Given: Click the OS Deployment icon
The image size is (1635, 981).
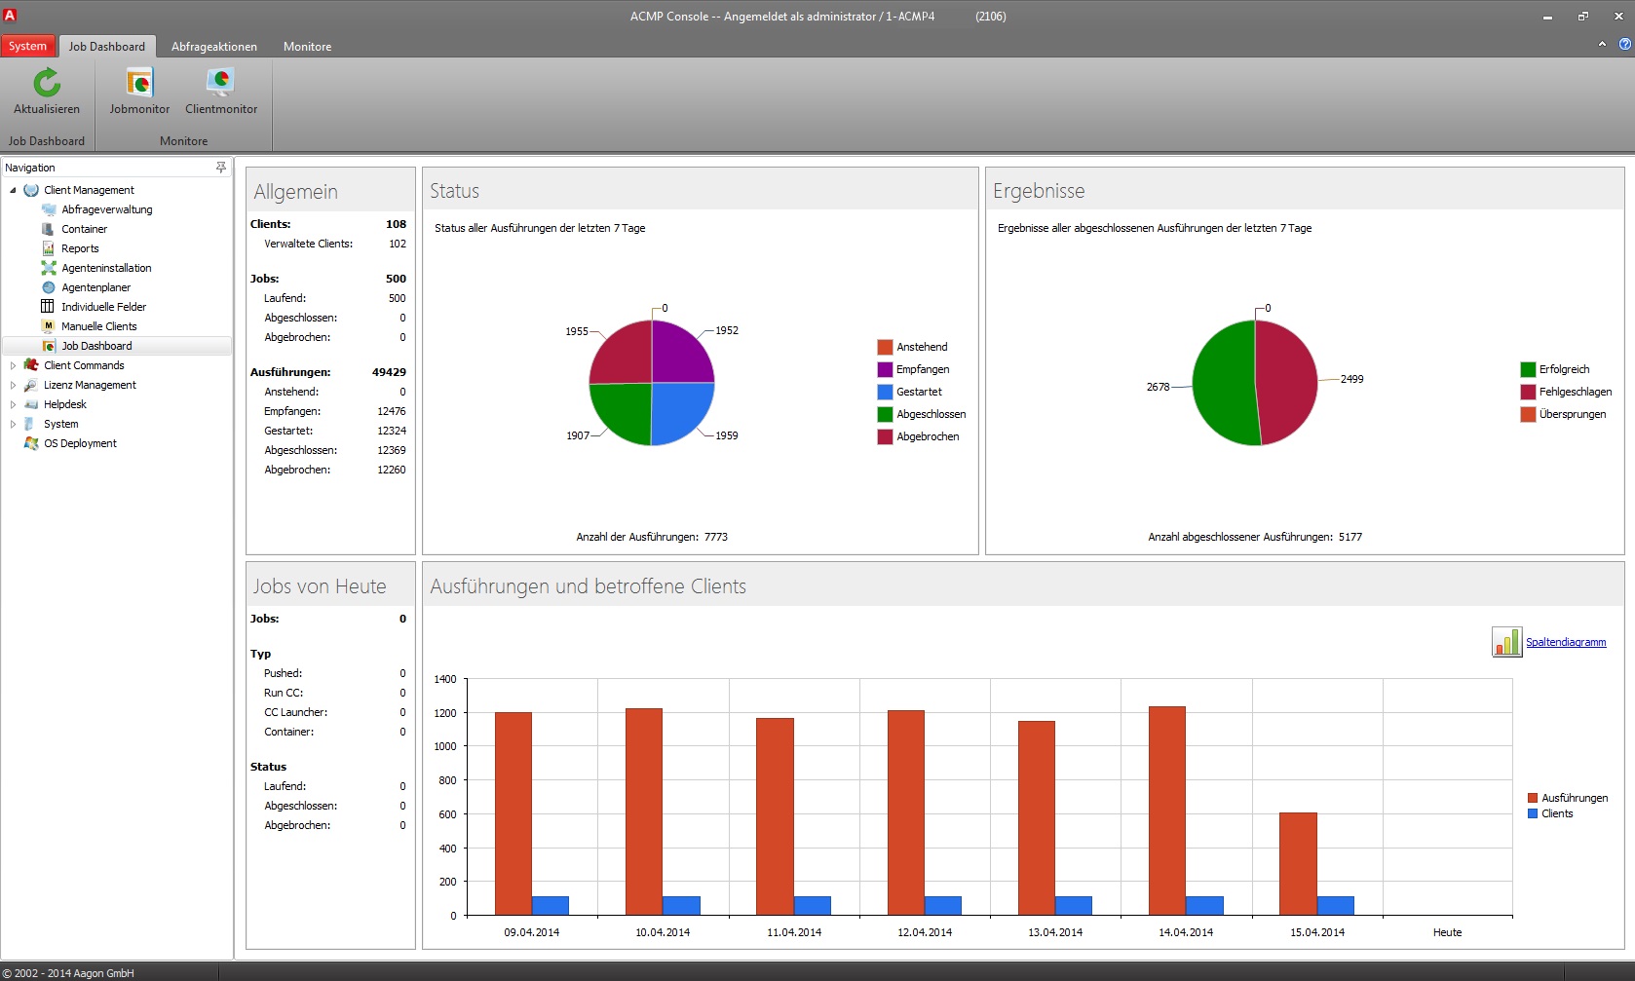Looking at the screenshot, I should [31, 443].
